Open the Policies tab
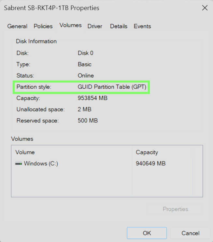213x242 pixels. tap(43, 26)
